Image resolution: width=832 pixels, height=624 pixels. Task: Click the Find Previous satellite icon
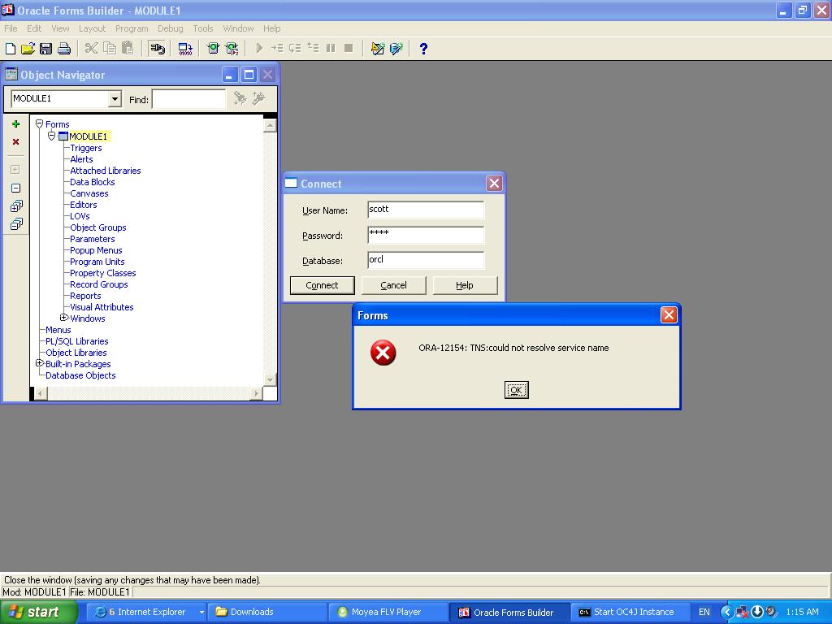click(x=259, y=98)
